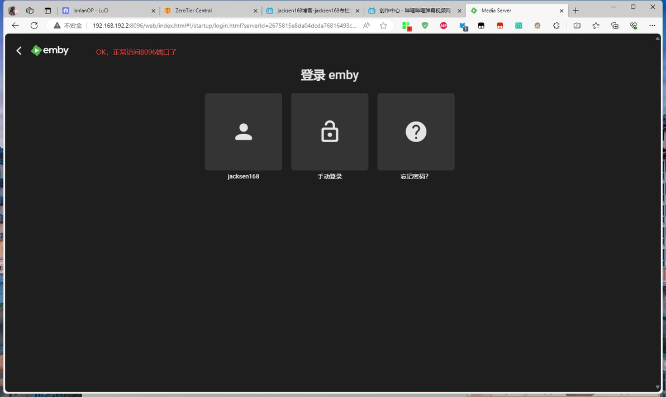This screenshot has height=397, width=666.
Task: Go back using the emby header arrow
Action: (x=18, y=51)
